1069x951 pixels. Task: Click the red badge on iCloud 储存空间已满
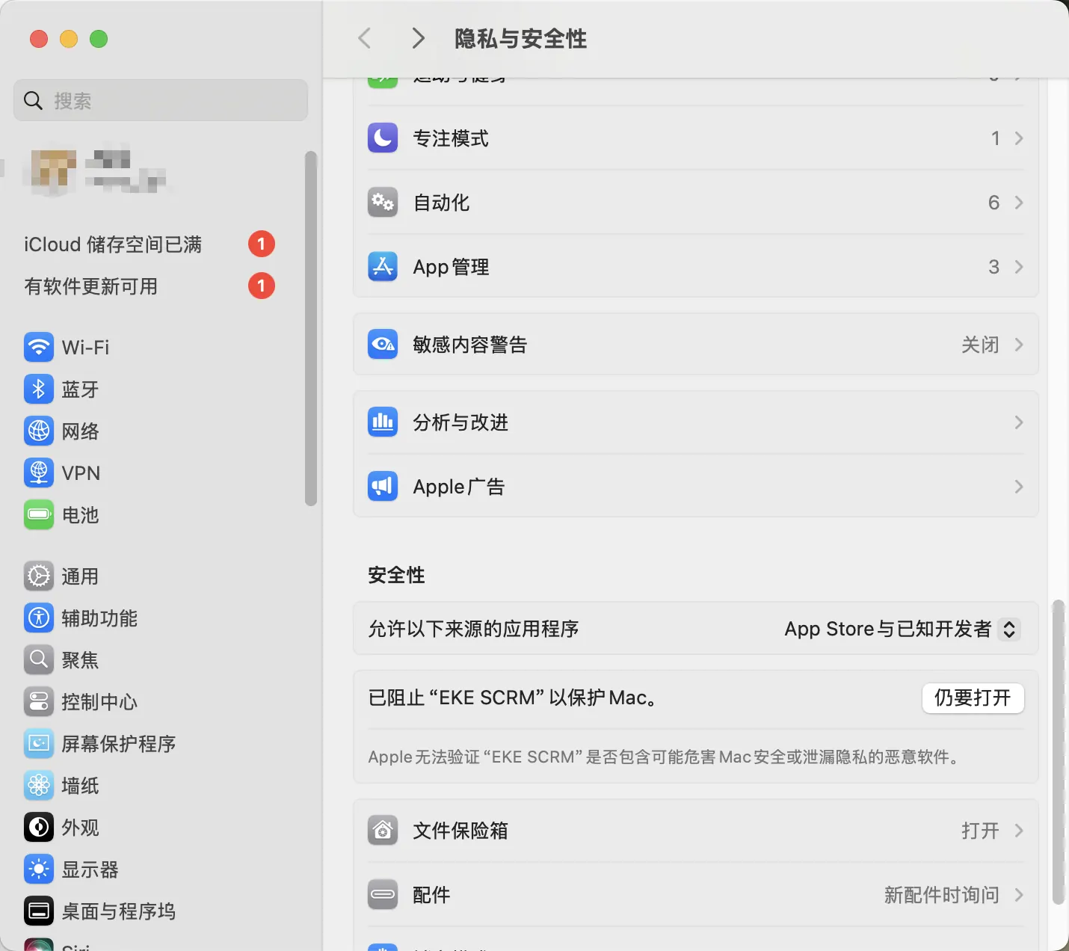(x=262, y=244)
